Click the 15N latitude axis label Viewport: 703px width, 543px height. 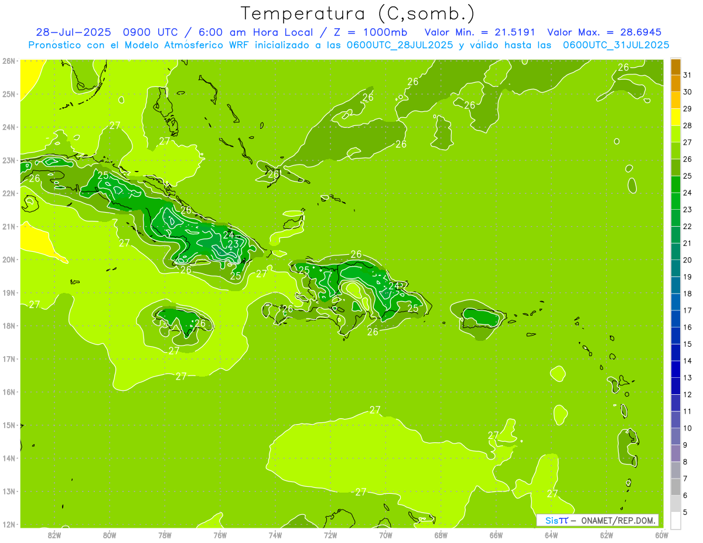[x=9, y=425]
